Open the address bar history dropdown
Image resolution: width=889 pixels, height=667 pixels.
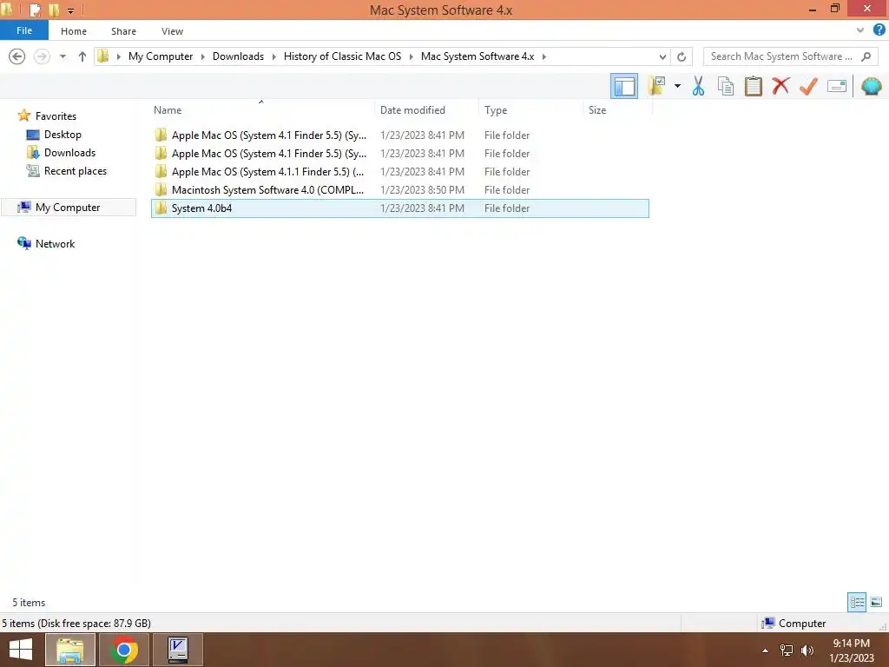[662, 56]
